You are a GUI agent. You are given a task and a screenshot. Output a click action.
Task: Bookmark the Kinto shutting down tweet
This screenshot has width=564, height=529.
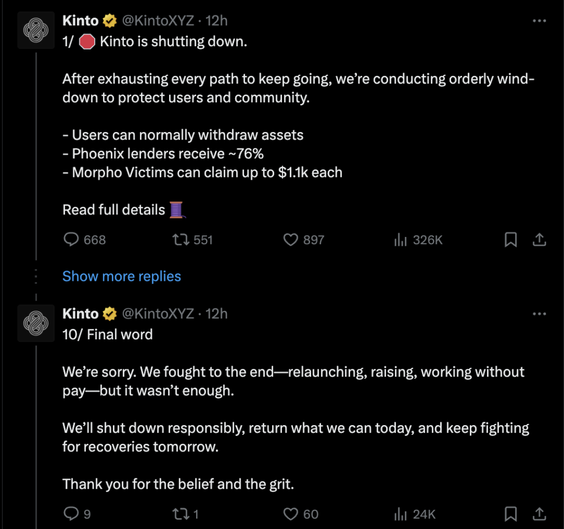click(511, 240)
